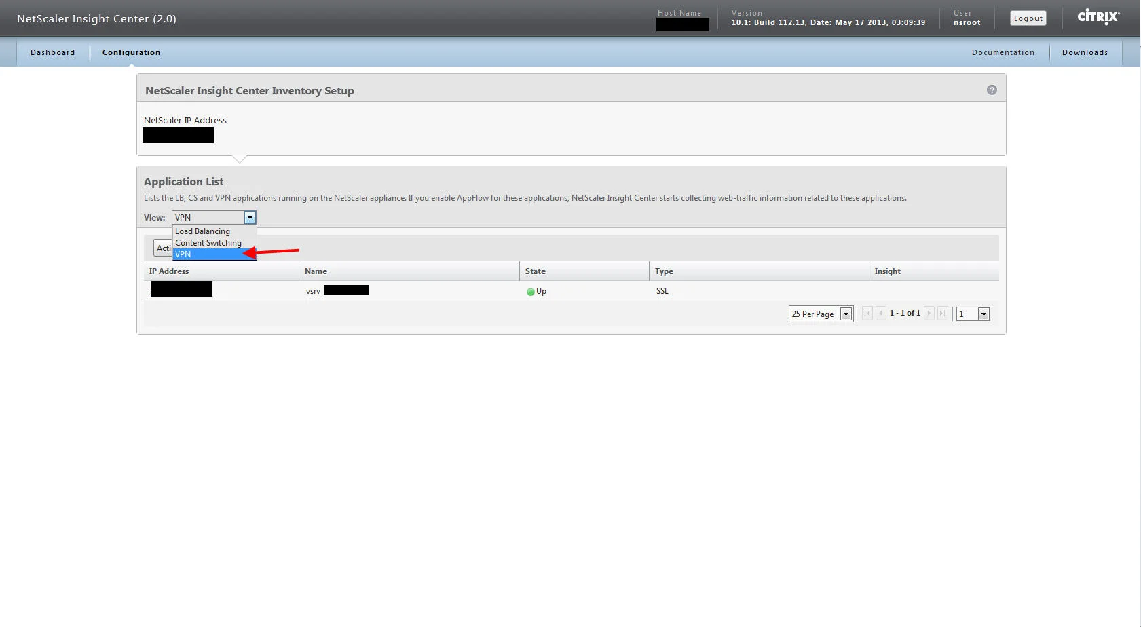Click the 1 - 1 of 1 pager text

pos(905,313)
